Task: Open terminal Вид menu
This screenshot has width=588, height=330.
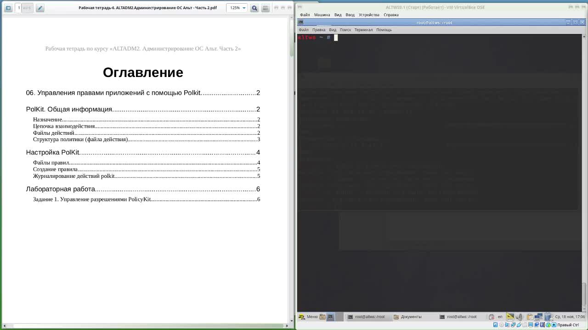Action: pos(333,30)
